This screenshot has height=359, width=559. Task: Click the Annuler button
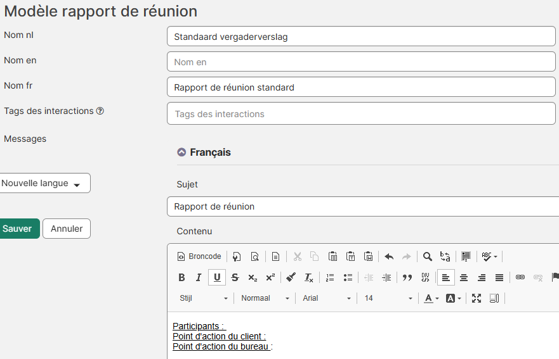67,229
